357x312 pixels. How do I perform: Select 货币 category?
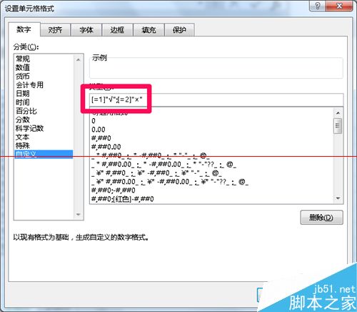pos(44,76)
